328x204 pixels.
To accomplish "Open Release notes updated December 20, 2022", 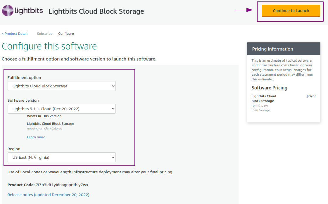I will pos(48,195).
